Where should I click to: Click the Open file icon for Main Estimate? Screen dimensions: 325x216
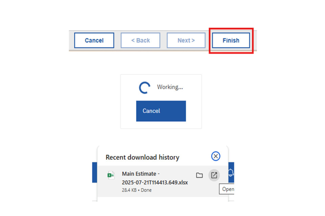pyautogui.click(x=214, y=175)
